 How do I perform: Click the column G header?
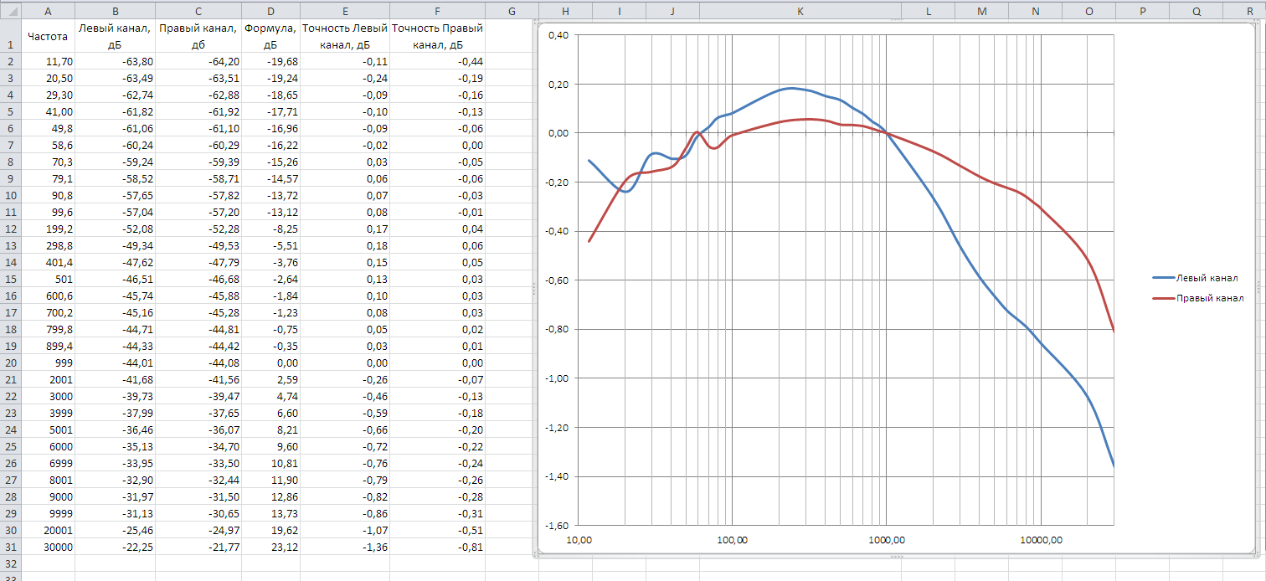(x=512, y=11)
